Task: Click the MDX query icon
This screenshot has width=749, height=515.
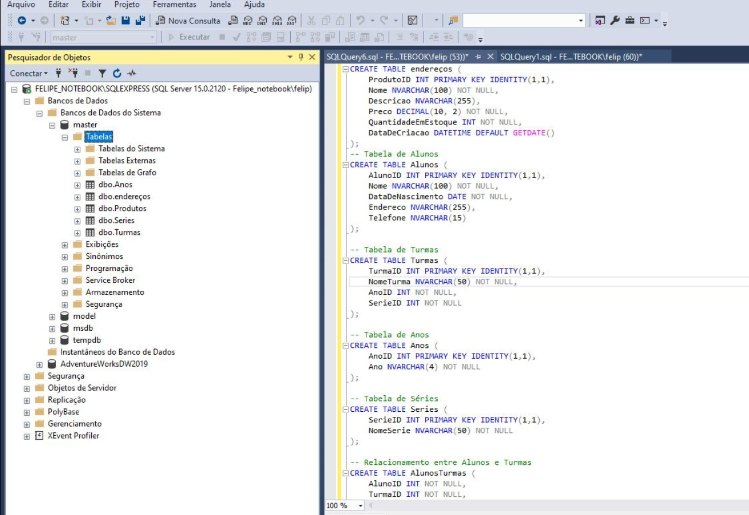Action: click(x=247, y=21)
